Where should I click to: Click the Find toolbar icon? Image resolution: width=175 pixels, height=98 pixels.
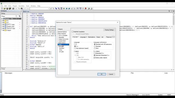pyautogui.click(x=56, y=8)
